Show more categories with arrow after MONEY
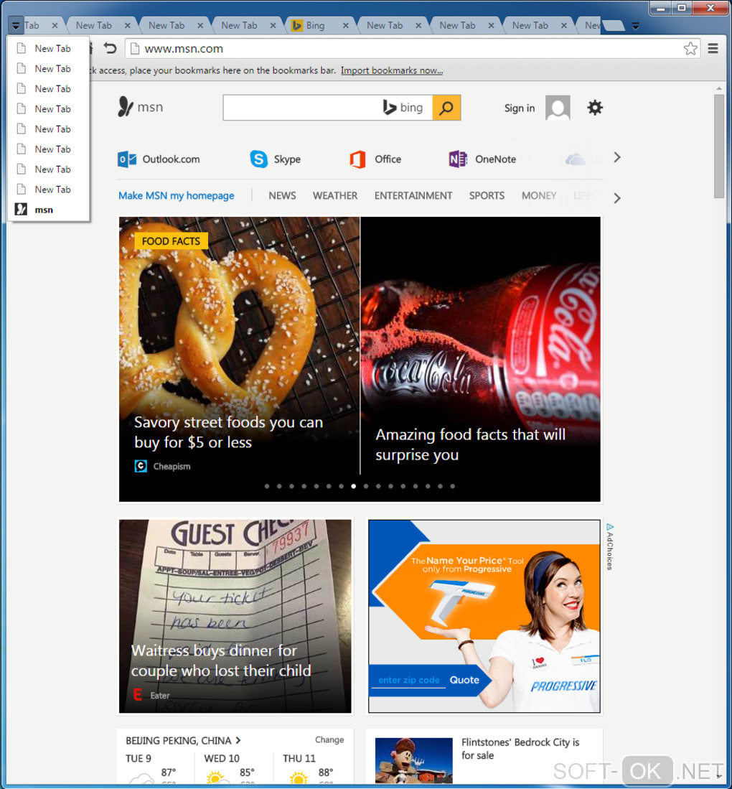Viewport: 732px width, 789px height. (617, 198)
